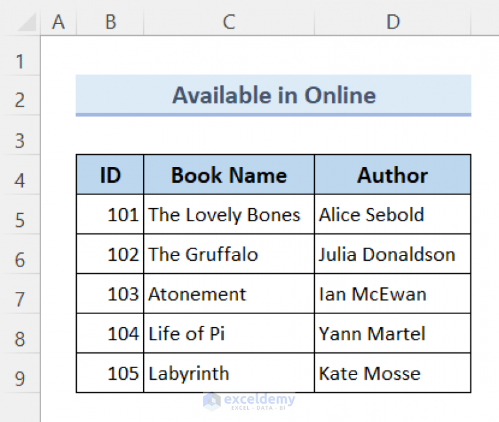Click the 'Available in Online' title cell
This screenshot has height=422, width=499.
273,96
